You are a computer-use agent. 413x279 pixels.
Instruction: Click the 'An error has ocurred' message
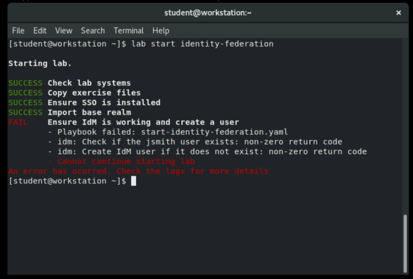[x=138, y=171]
